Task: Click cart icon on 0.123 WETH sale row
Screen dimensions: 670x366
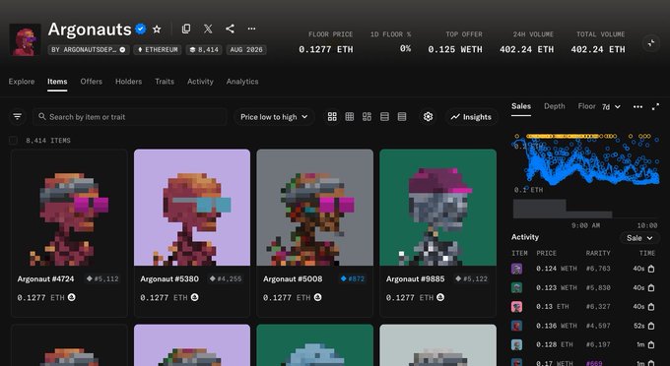Action: tap(651, 288)
